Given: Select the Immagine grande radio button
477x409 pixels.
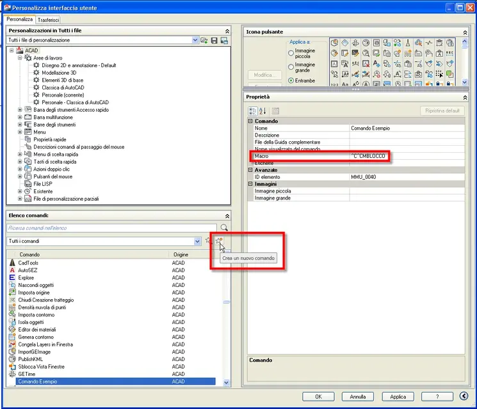Looking at the screenshot, I should (x=291, y=67).
